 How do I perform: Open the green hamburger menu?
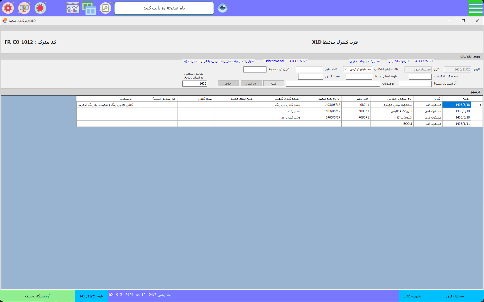[475, 8]
